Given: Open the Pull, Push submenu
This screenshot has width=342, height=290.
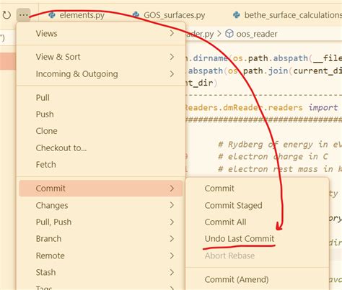Looking at the screenshot, I should (101, 222).
